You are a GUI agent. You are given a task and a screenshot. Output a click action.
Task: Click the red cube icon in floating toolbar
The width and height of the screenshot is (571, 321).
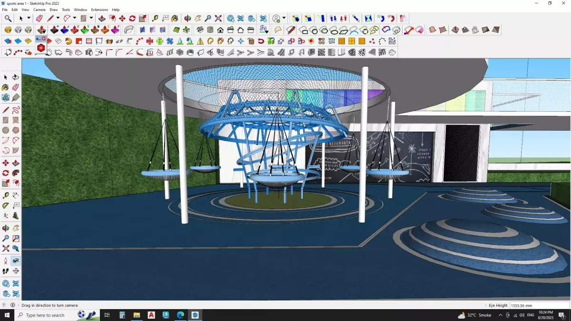pos(41,48)
